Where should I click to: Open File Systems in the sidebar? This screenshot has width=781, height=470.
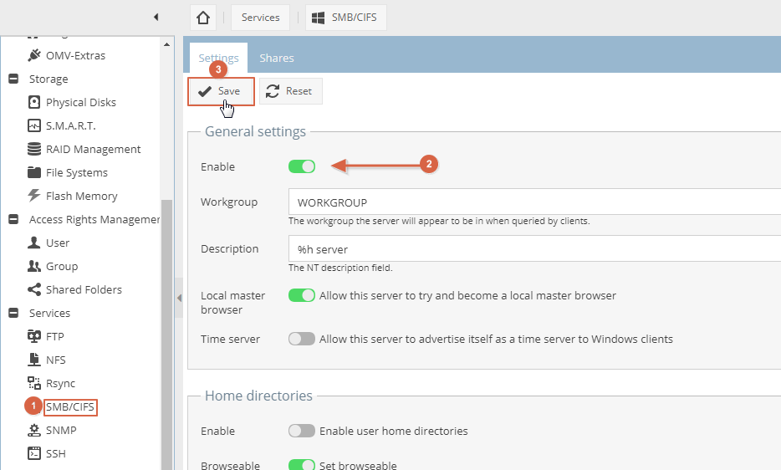[77, 172]
